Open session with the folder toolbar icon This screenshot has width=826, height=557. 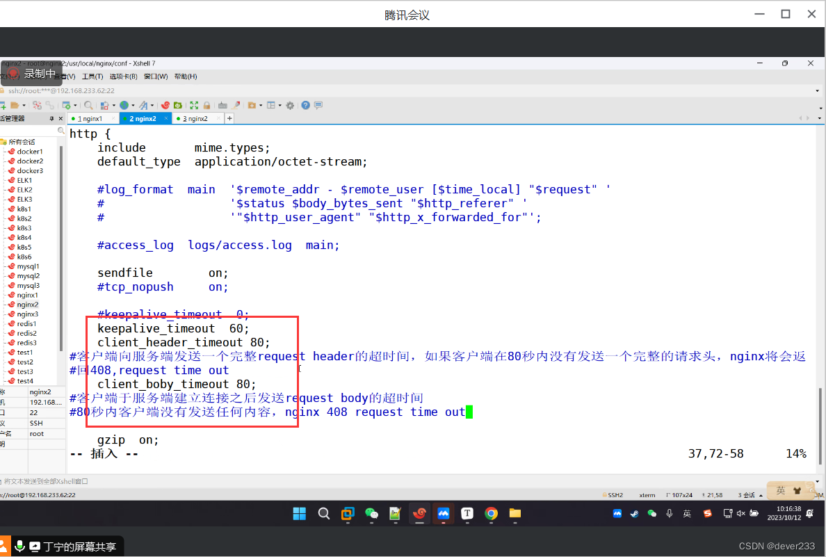15,106
